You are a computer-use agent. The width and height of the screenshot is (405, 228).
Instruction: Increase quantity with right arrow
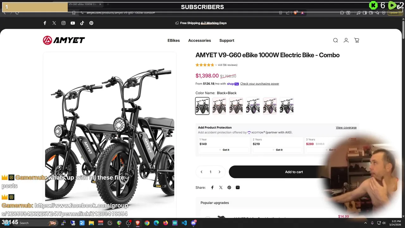pos(219,172)
